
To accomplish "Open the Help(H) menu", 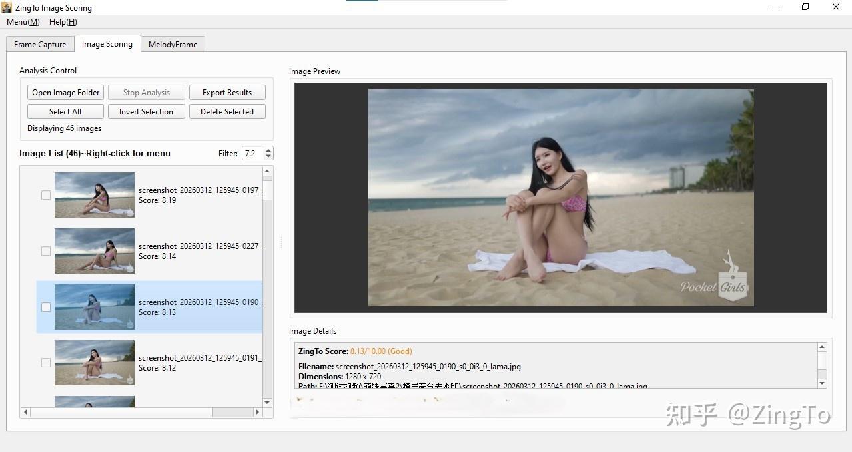I will [x=63, y=22].
